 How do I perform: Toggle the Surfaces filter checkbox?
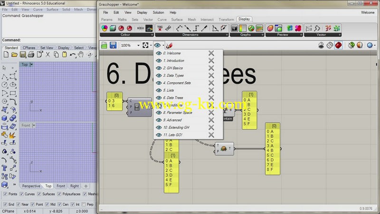[39, 194]
